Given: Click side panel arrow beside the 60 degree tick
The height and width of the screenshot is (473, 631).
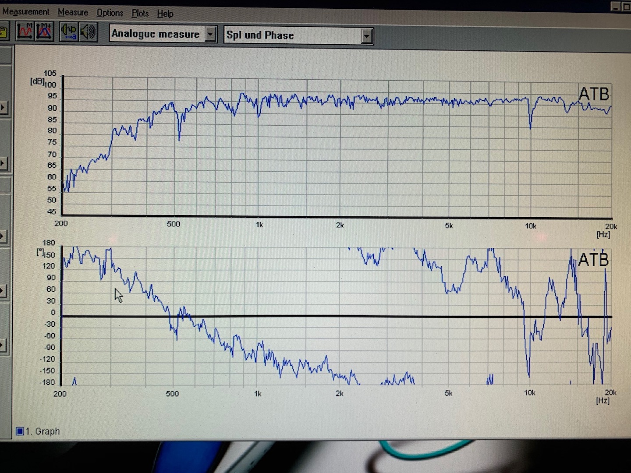Looking at the screenshot, I should click(x=4, y=291).
